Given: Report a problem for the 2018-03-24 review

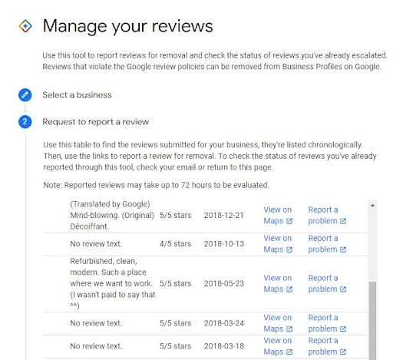Looking at the screenshot, I should 327,323.
